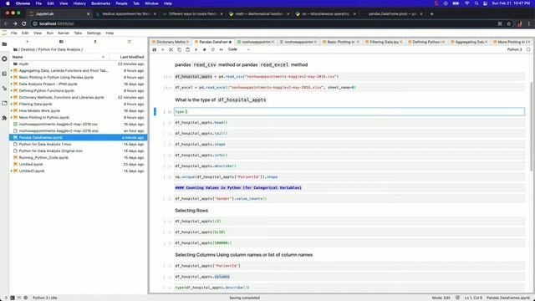Screen dimensions: 535x301
Task: Click the Chrome address bar
Action: pyautogui.click(x=262, y=23)
